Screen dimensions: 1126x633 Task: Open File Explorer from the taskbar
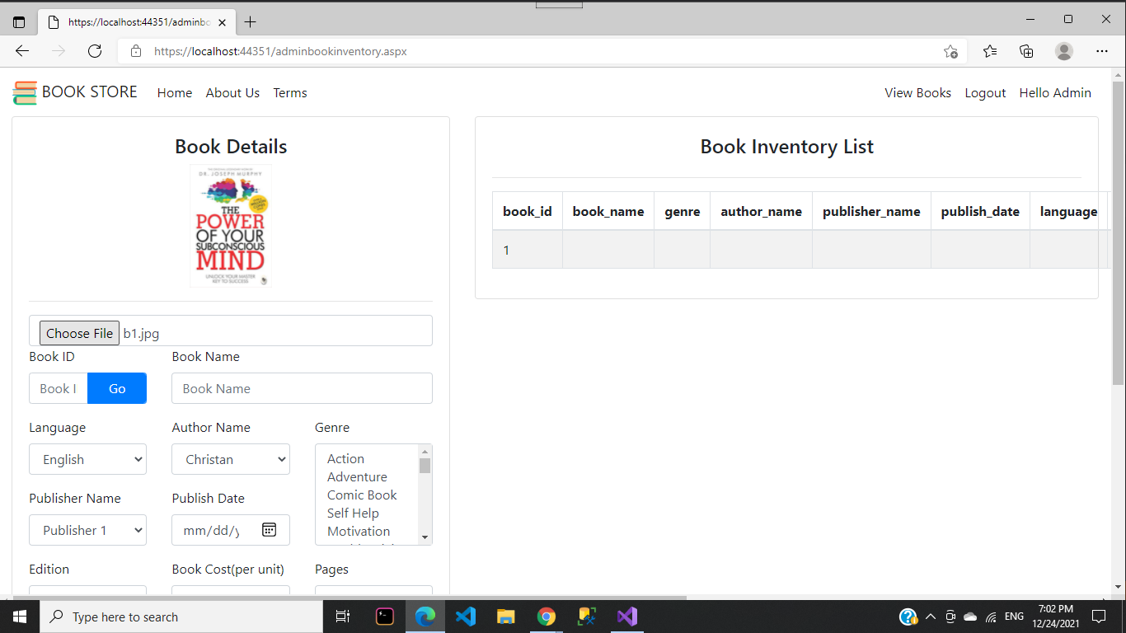(505, 616)
